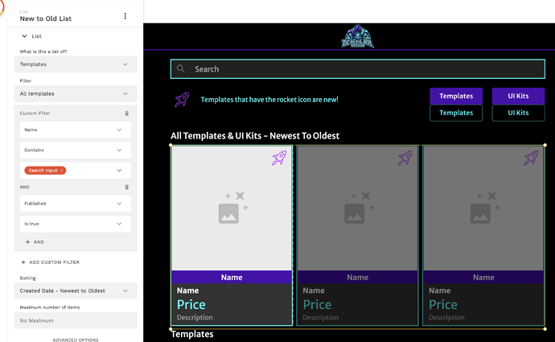Open the All templates filter dropdown
The image size is (555, 342).
(x=76, y=93)
